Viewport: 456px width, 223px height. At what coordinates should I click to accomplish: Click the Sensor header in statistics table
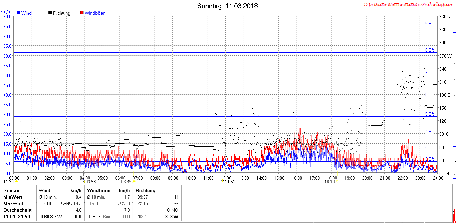click(11, 190)
